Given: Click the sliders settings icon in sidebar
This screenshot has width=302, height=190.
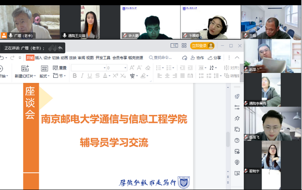Looking at the screenshot, I should [237, 107].
